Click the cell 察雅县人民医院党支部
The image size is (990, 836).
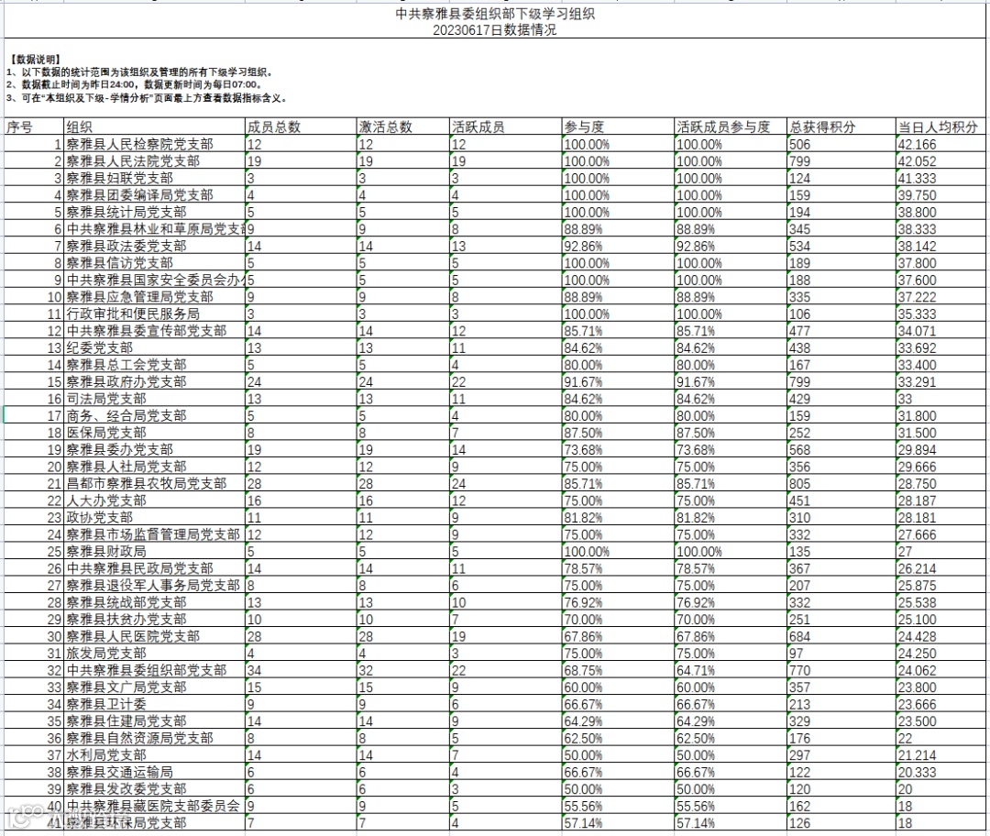155,636
